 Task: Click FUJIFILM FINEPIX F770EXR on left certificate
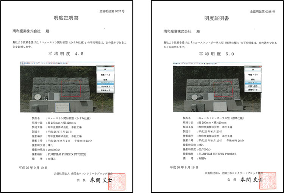(x=67, y=154)
